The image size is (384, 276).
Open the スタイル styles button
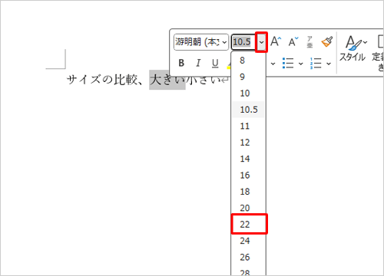(353, 48)
